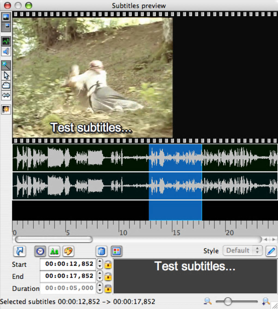Image resolution: width=278 pixels, height=309 pixels.
Task: Click the starburst effects icon
Action: [x=6, y=109]
